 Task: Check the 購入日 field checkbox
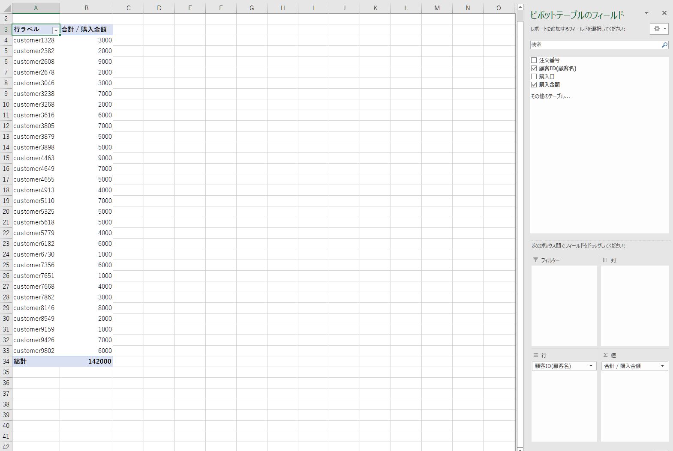[x=534, y=77]
